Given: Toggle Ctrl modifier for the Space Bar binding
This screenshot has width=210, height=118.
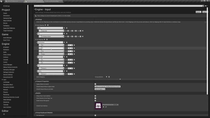Looking at the screenshot, I should click(72, 31).
